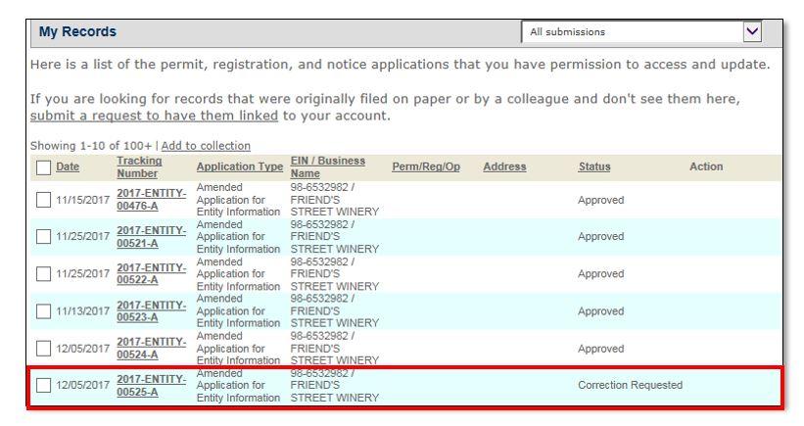Open tracking number 2017-ENTITY-00521-A
Image resolution: width=804 pixels, height=426 pixels.
click(151, 237)
